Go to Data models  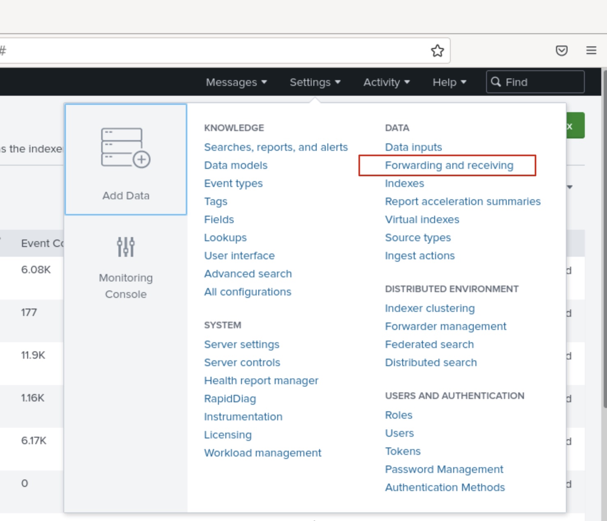[236, 165]
